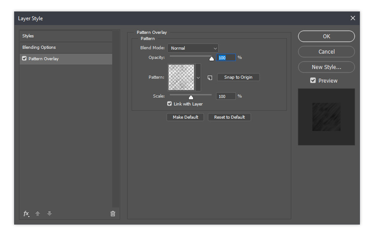
Task: Close the Layer Style dialog
Action: click(353, 18)
